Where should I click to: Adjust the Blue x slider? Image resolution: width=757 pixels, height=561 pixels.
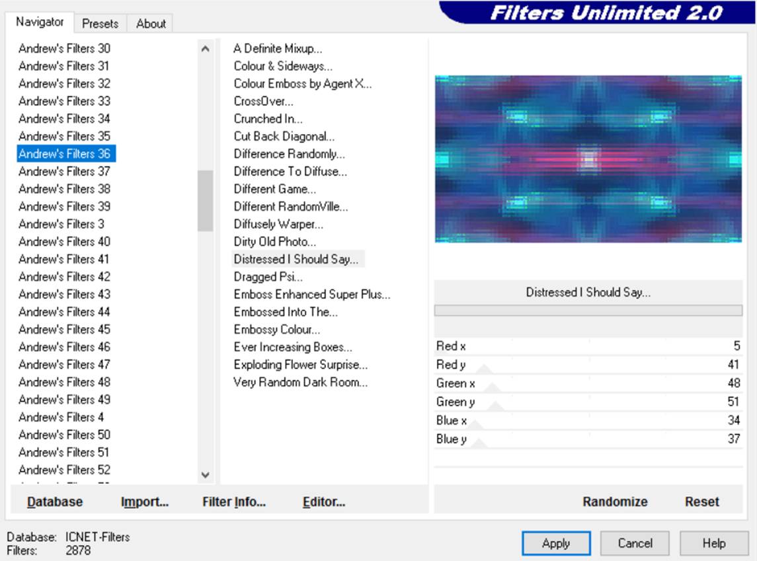tap(588, 420)
